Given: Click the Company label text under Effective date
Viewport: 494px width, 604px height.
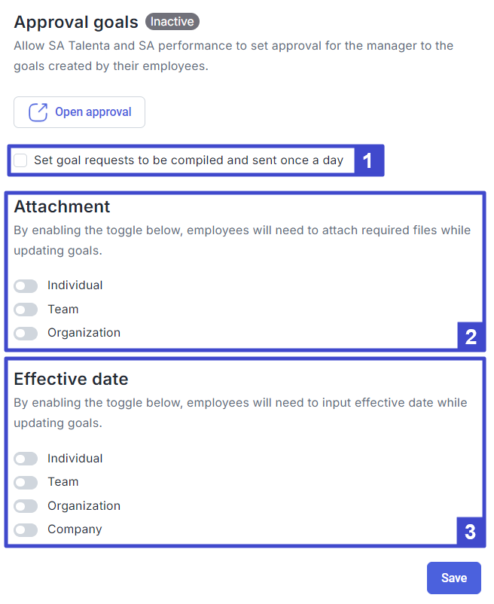Looking at the screenshot, I should click(x=75, y=529).
